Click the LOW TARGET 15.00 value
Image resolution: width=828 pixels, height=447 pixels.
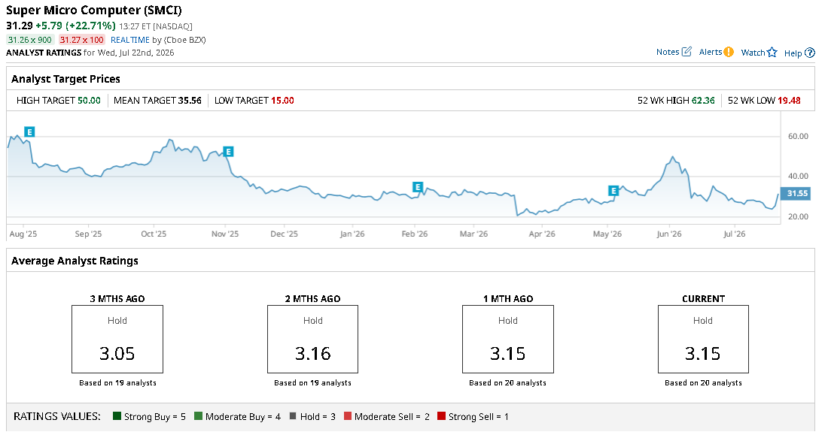click(282, 100)
